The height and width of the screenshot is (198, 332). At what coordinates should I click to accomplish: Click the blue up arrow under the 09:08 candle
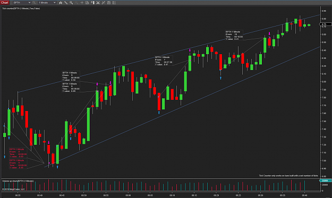[x=159, y=113]
